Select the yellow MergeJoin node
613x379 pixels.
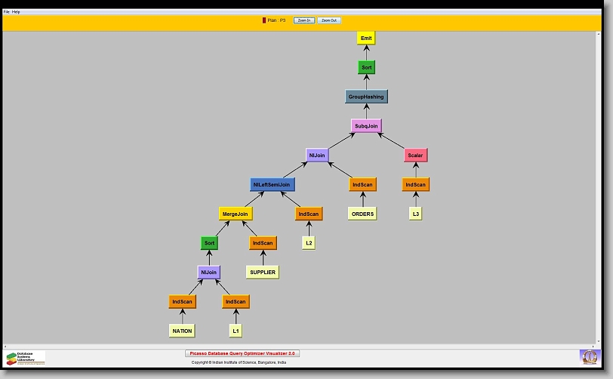(235, 214)
